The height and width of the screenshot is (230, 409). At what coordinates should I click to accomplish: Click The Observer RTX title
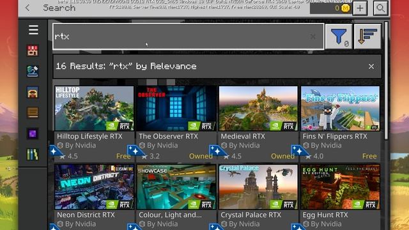168,136
